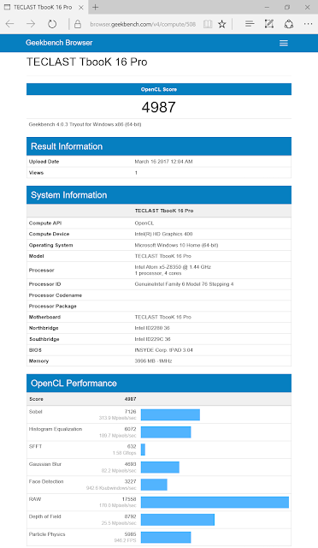Click the Histogram Equalization label
The height and width of the screenshot is (548, 318).
click(56, 429)
